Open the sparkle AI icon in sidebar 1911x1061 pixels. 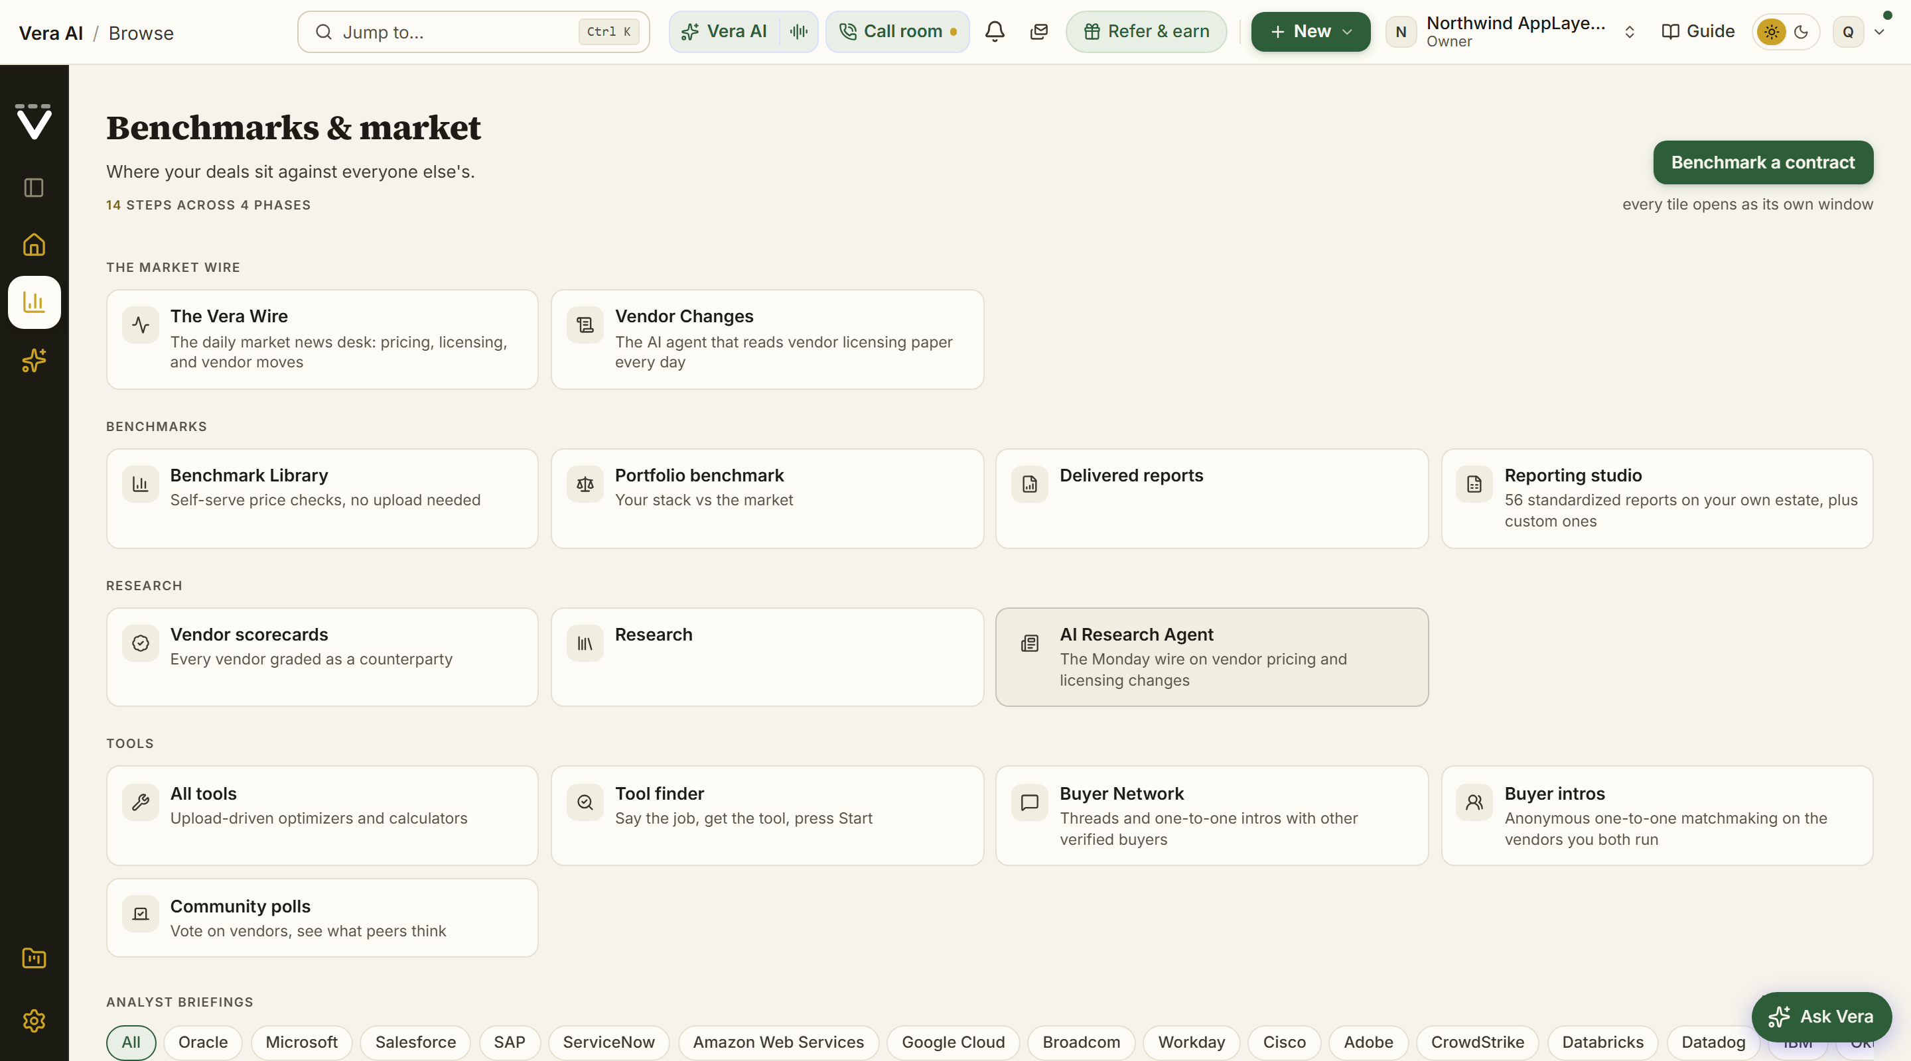coord(34,360)
